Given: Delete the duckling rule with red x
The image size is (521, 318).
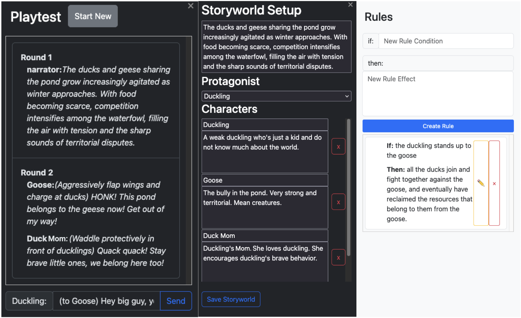Looking at the screenshot, I should (494, 183).
